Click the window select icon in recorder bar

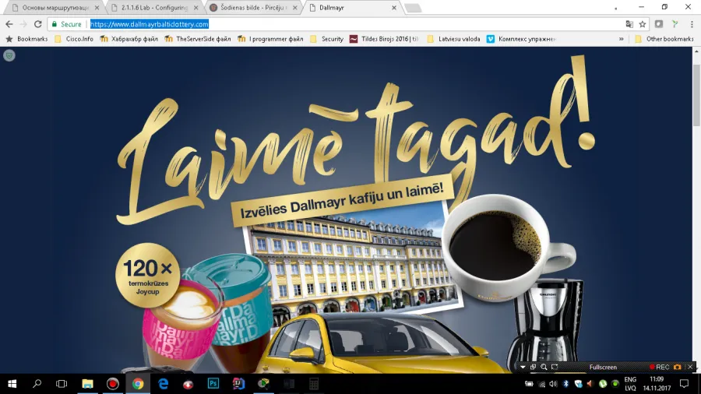[x=533, y=368]
